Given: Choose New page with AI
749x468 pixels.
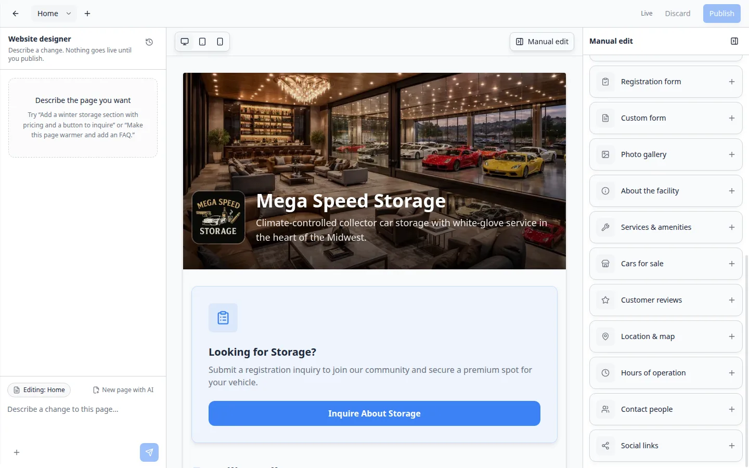Looking at the screenshot, I should click(123, 390).
